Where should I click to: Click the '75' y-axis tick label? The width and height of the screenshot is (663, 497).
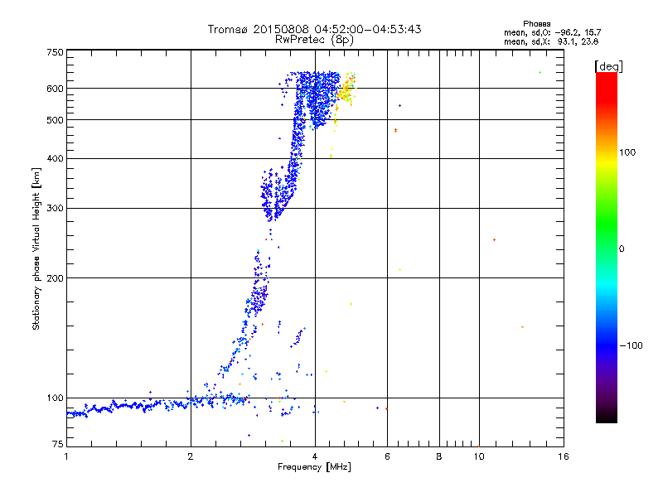click(58, 444)
